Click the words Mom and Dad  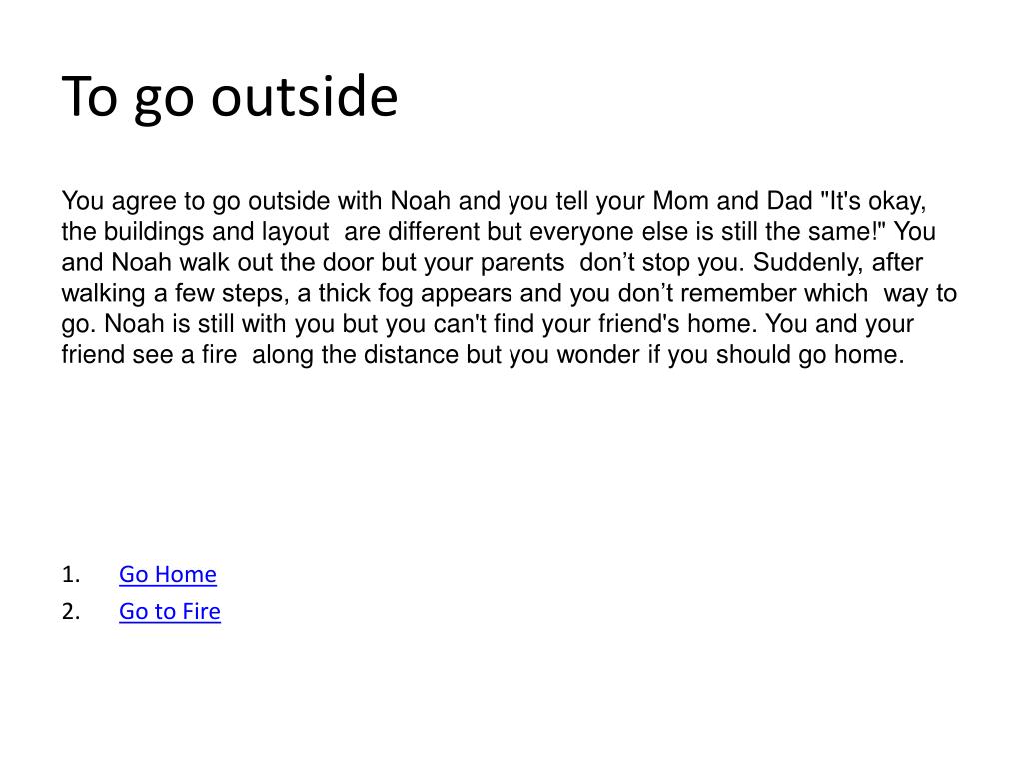click(732, 201)
